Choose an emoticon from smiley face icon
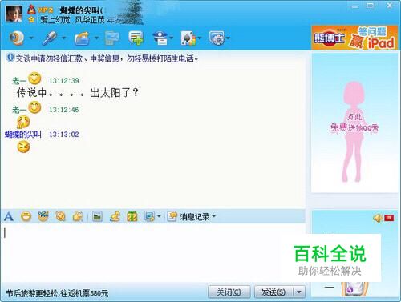The height and width of the screenshot is (302, 401). [26, 216]
